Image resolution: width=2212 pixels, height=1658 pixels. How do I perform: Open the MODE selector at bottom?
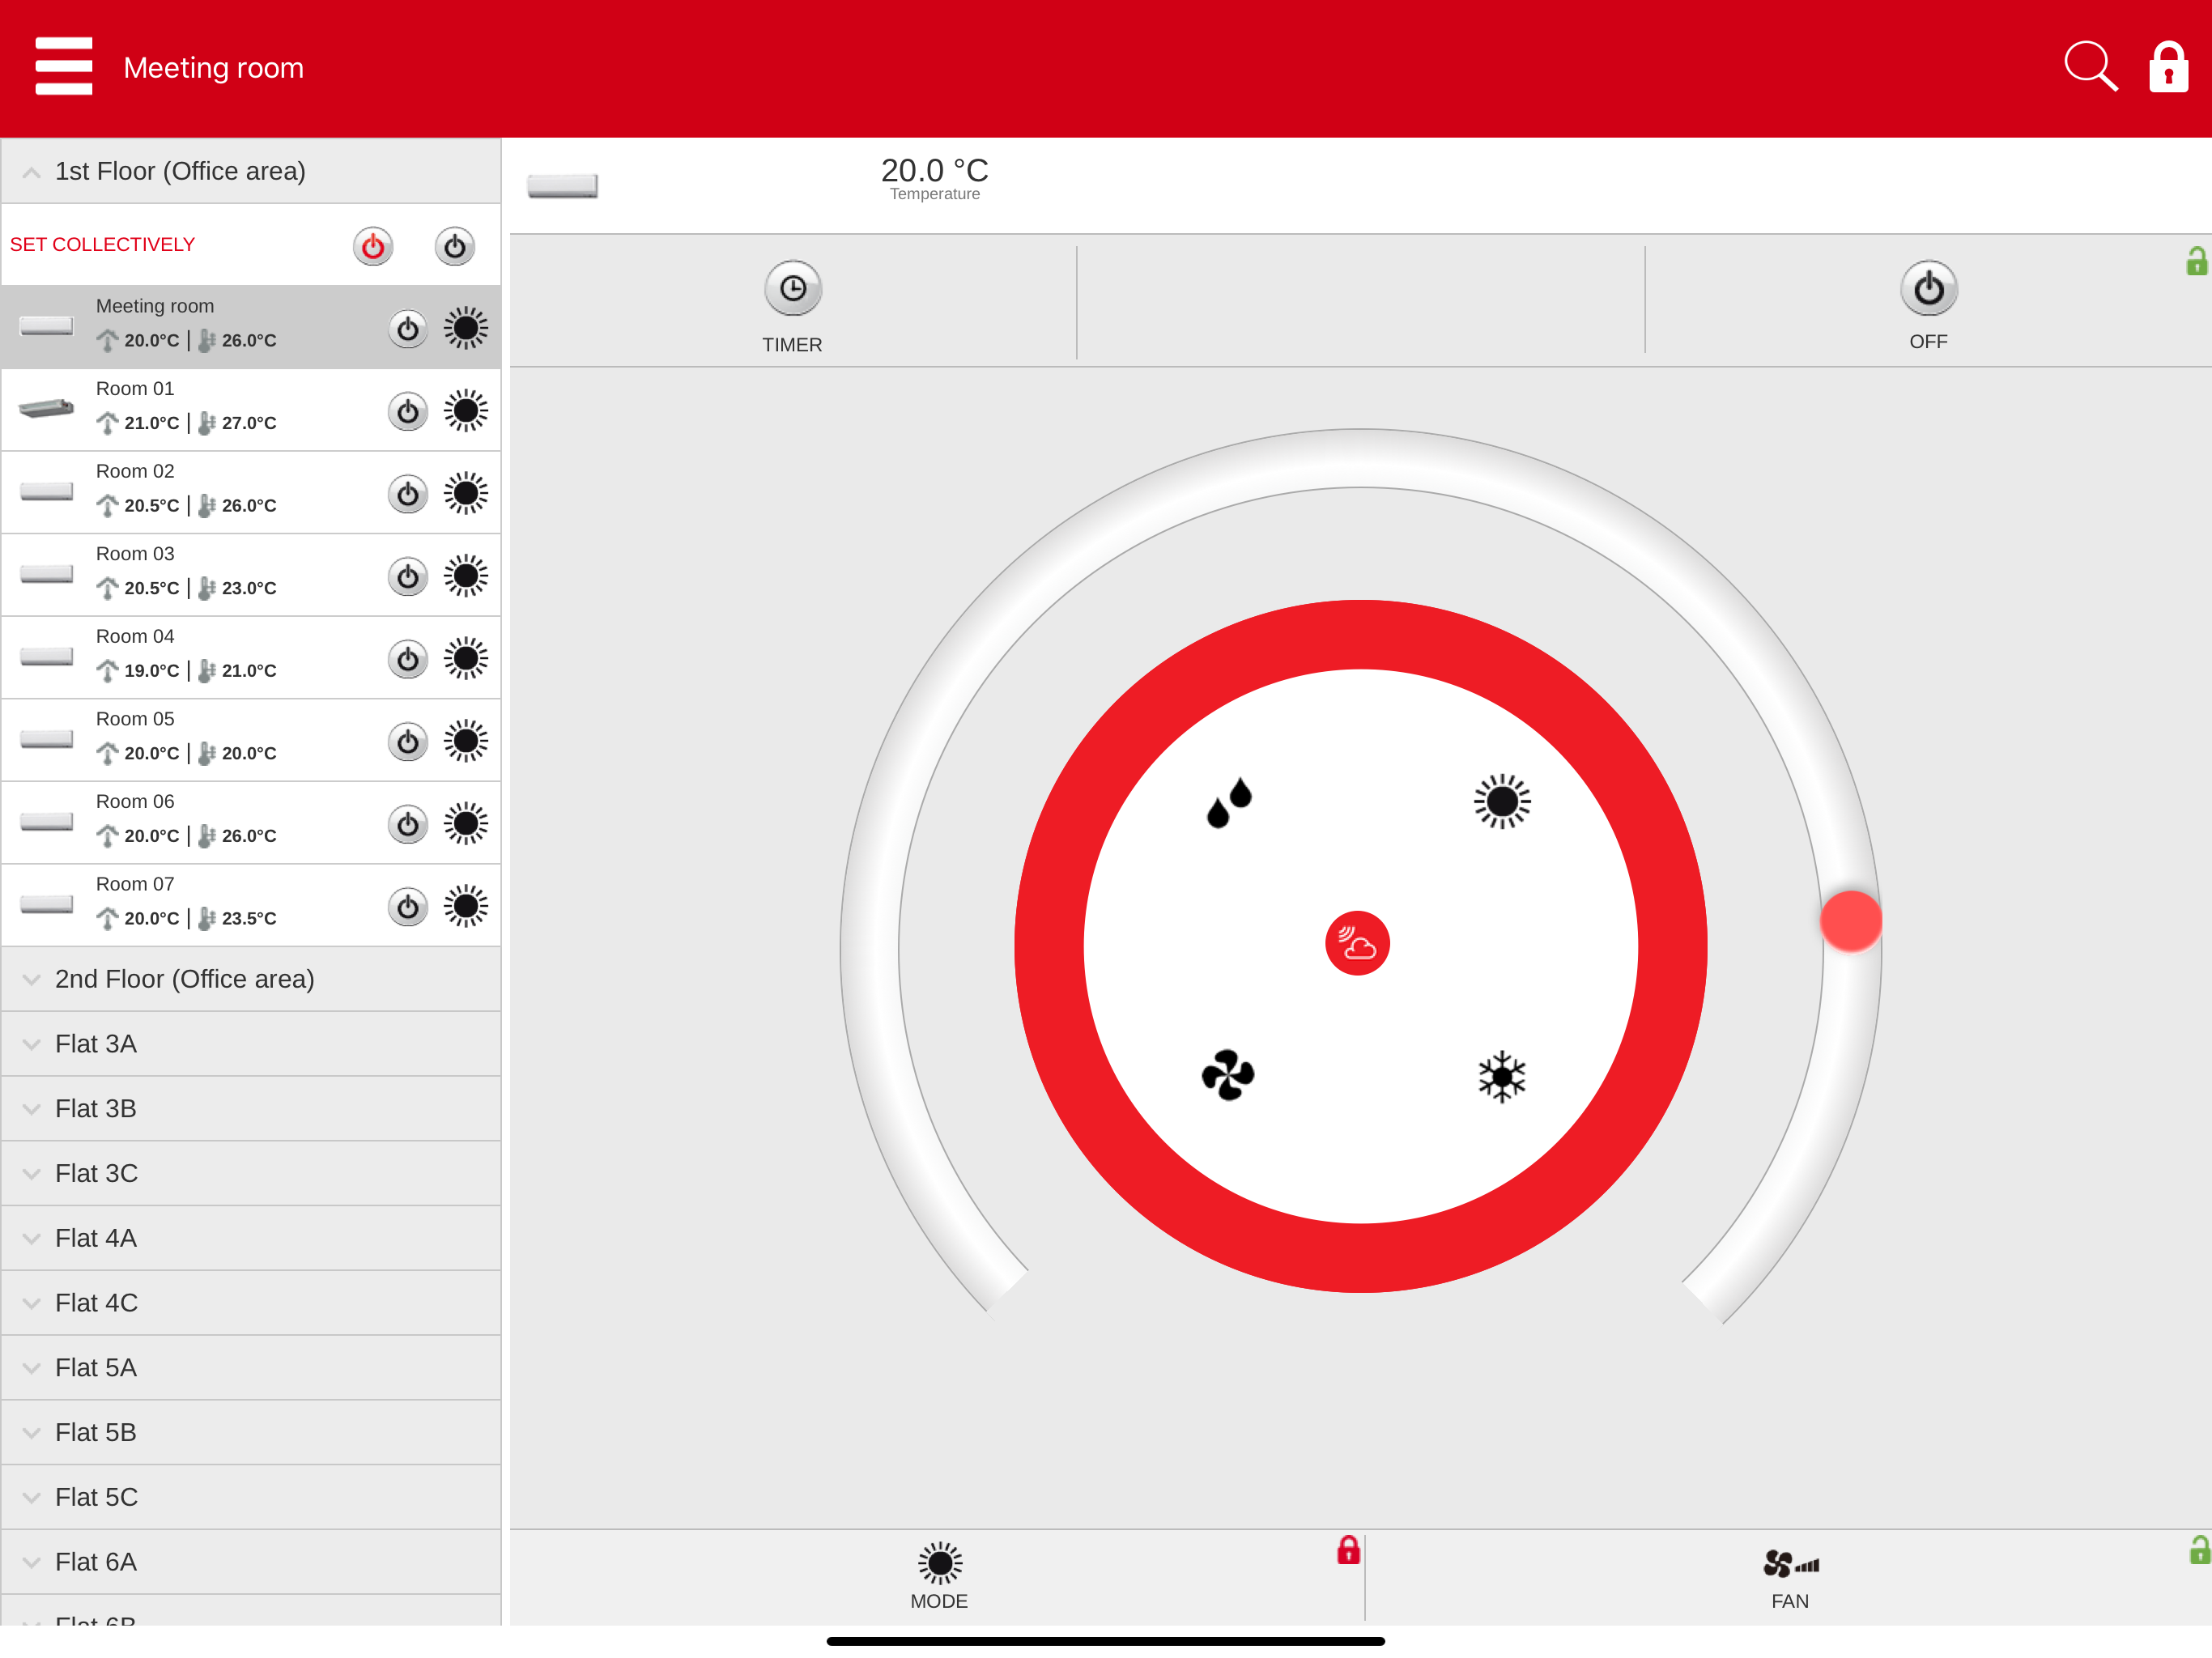(939, 1576)
